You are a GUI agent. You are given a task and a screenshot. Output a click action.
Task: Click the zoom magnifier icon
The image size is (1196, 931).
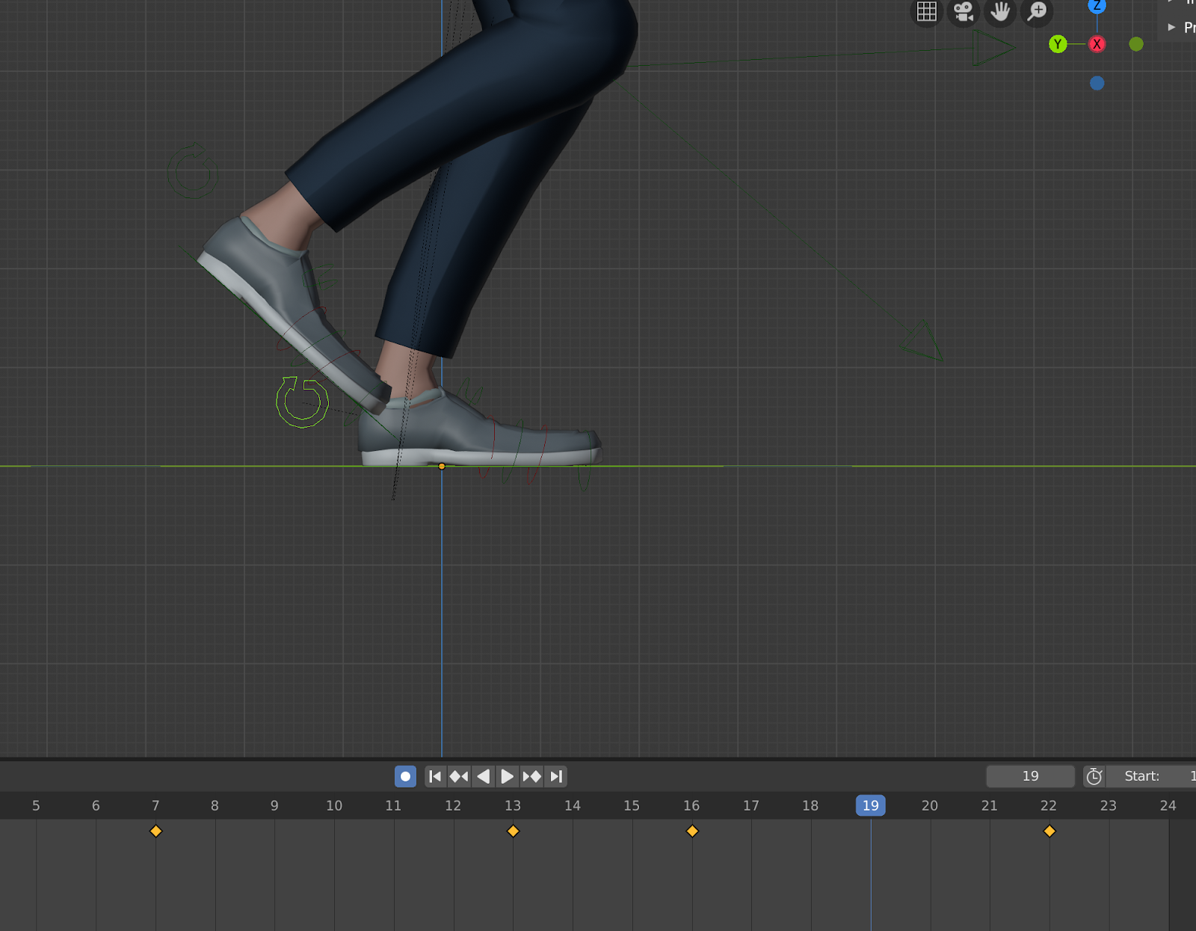[x=1037, y=12]
